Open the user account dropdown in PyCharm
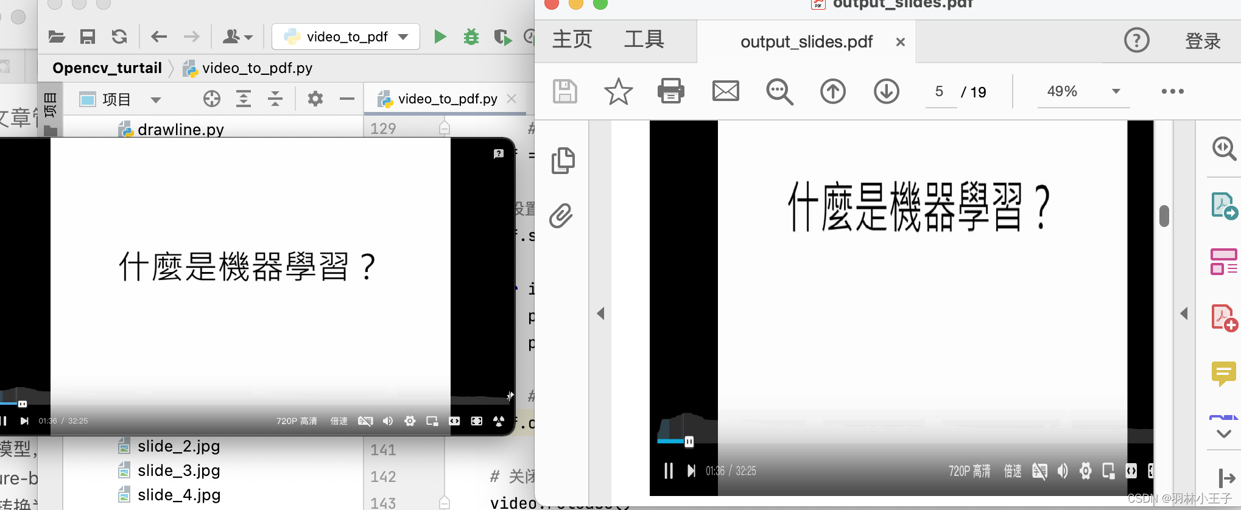Screen dimensions: 1241x510 click(237, 37)
